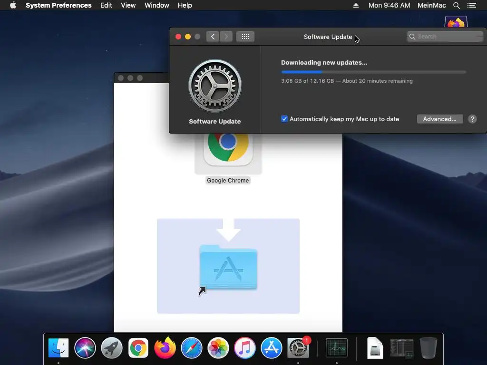Click System Preferences icon in Dock
This screenshot has width=487, height=365.
coord(298,347)
